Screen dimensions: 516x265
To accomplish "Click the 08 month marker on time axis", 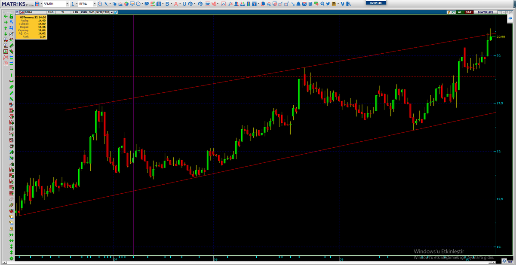I will tap(215, 259).
